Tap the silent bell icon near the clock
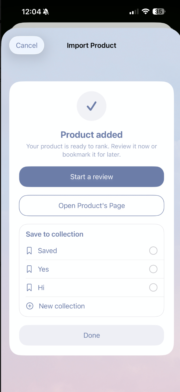Screen dimensions: 180x392 (46, 12)
